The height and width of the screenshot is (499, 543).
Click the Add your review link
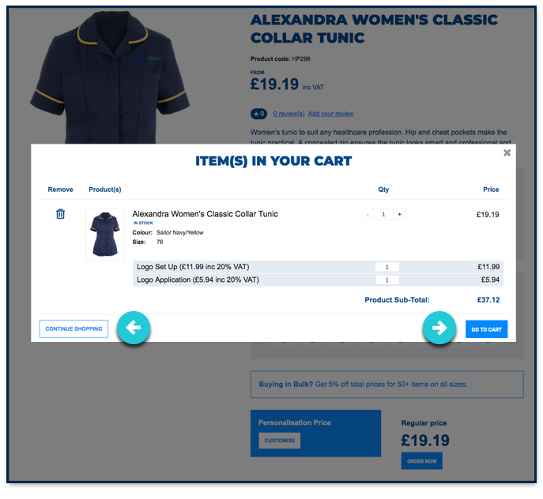pyautogui.click(x=330, y=114)
